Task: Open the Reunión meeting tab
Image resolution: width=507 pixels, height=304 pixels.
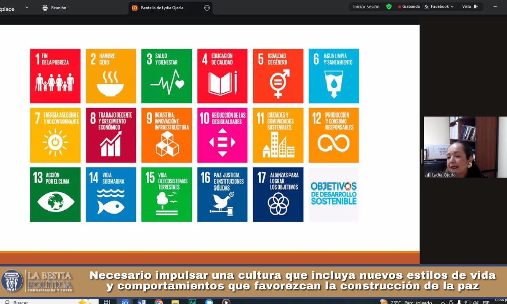Action: tap(54, 8)
